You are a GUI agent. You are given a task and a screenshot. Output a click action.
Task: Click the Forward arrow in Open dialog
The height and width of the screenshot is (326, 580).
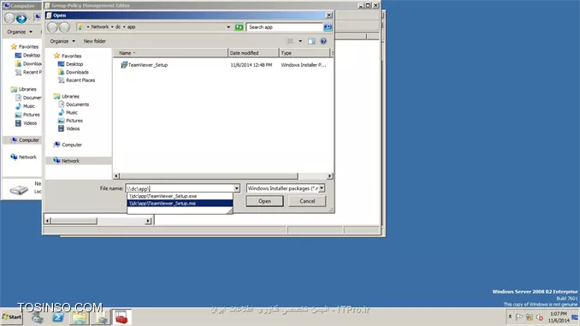[64, 27]
